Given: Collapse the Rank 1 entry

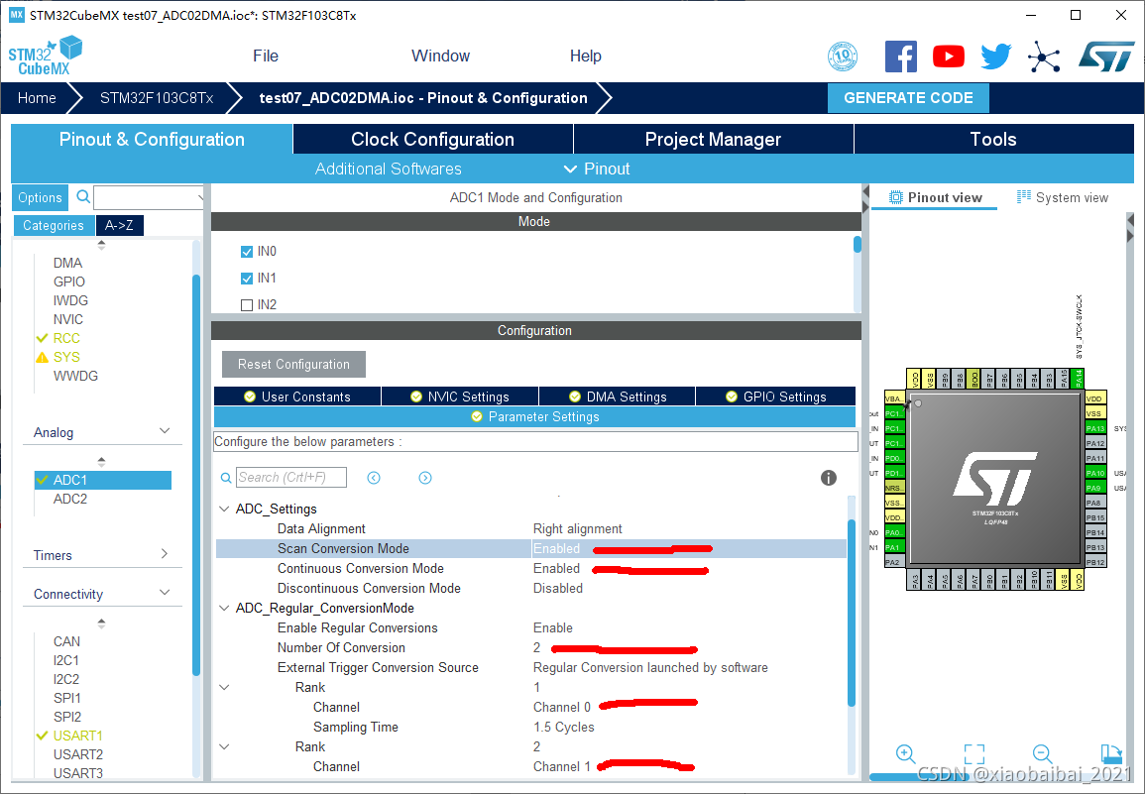Looking at the screenshot, I should click(x=224, y=687).
